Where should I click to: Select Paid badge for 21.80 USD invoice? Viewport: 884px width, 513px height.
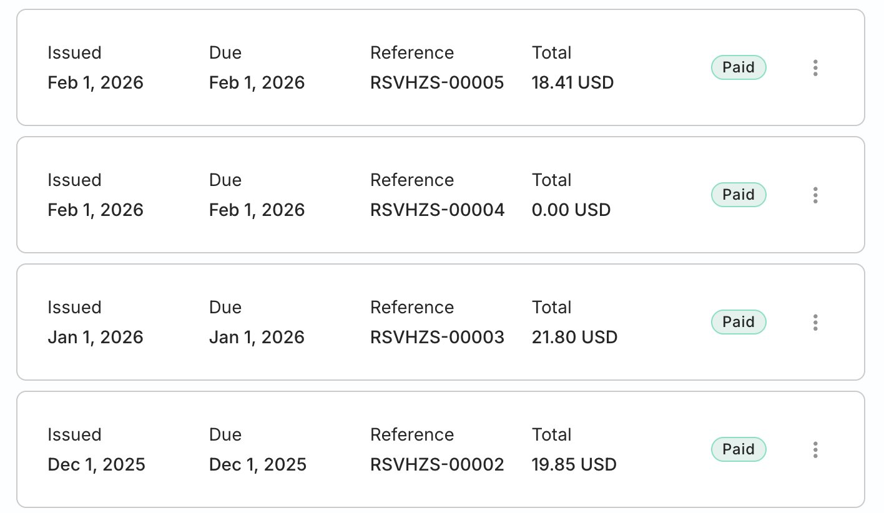tap(739, 322)
